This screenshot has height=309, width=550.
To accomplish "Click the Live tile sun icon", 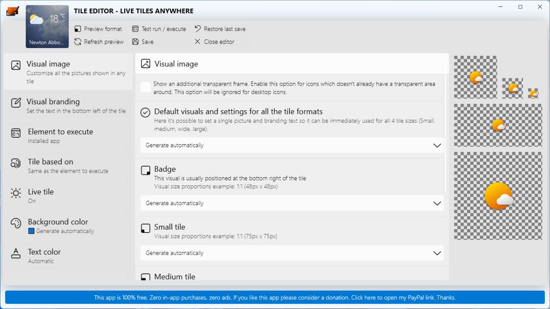I will pos(16,193).
